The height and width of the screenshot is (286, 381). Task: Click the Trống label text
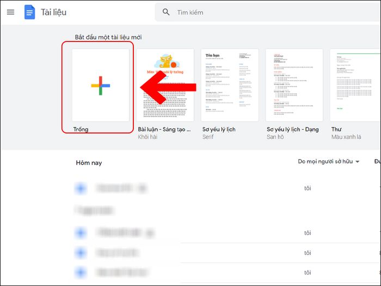click(81, 130)
